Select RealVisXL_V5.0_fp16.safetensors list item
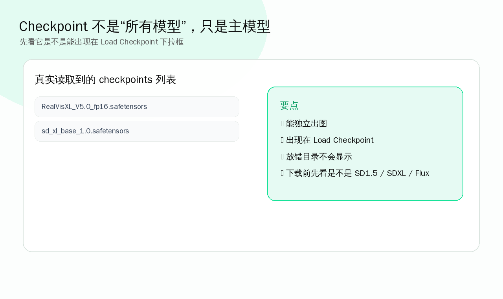The height and width of the screenshot is (299, 503). pos(137,107)
